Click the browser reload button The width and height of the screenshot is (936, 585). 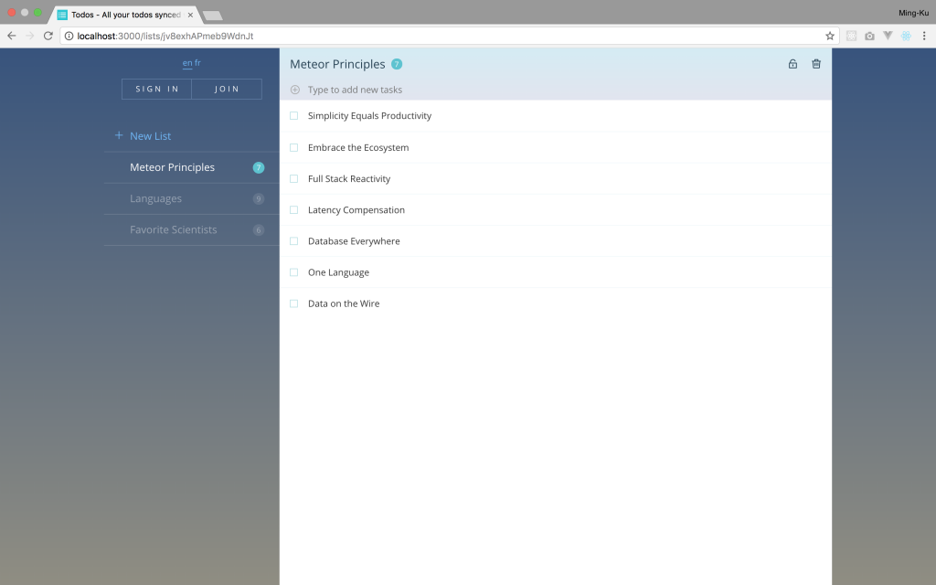tap(48, 36)
